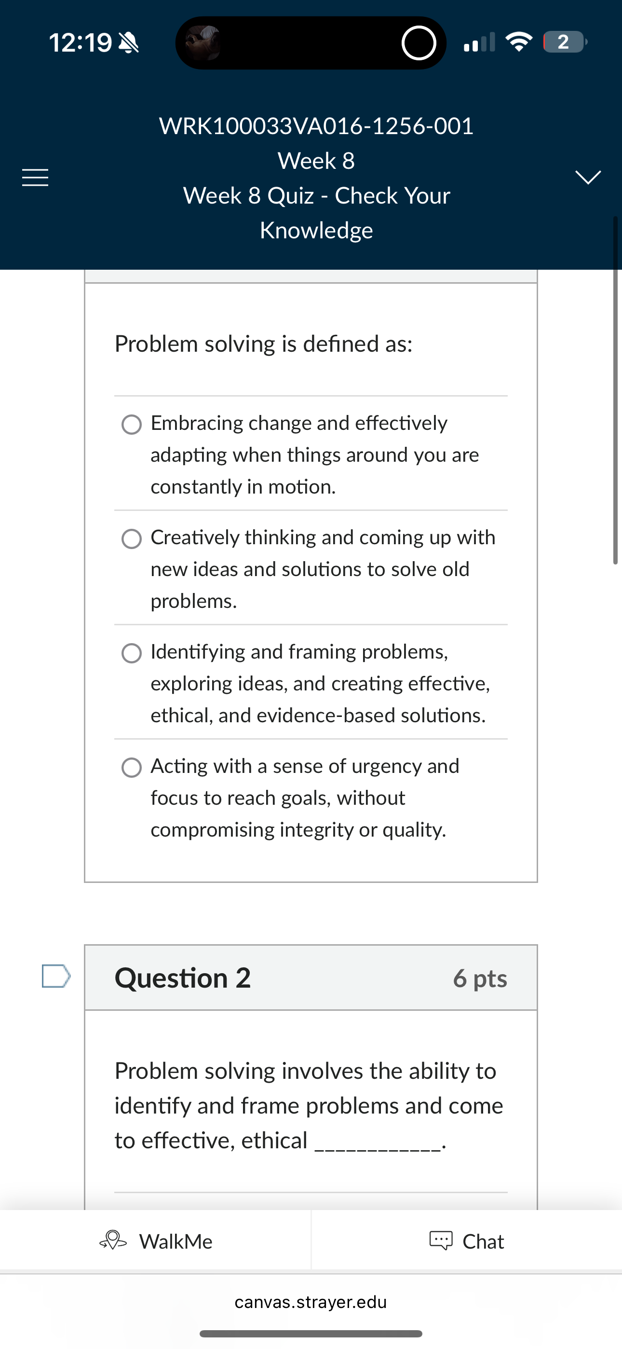Choose 'Identifying and framing problems' answer
Viewport: 622px width, 1349px height.
coord(132,653)
